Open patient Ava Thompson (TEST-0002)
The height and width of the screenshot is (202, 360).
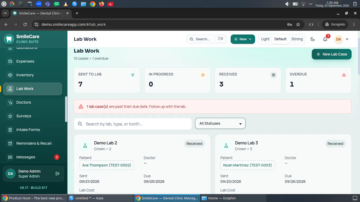click(107, 165)
